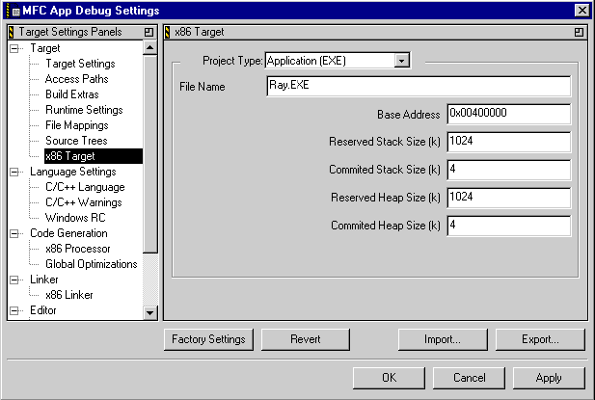The height and width of the screenshot is (400, 595).
Task: Click the Target Settings Panels striped header icon
Action: pyautogui.click(x=11, y=32)
